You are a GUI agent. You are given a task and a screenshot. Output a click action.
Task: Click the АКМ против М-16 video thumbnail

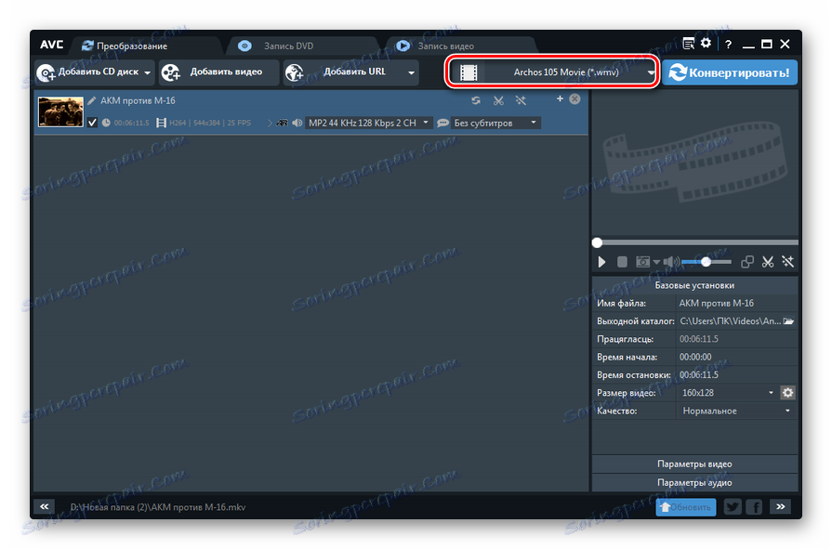pos(60,111)
